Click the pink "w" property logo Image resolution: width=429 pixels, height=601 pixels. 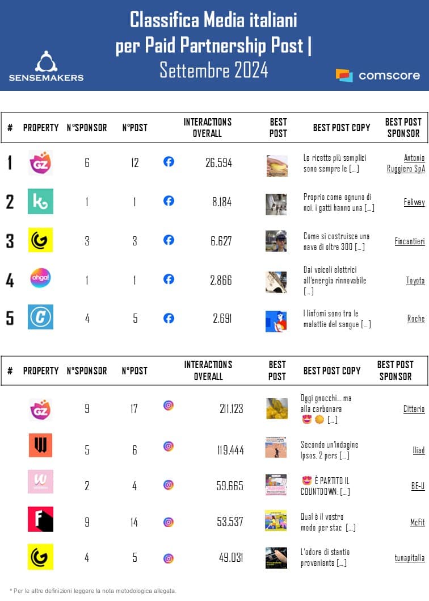click(40, 482)
